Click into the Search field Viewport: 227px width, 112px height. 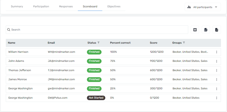[97, 30]
